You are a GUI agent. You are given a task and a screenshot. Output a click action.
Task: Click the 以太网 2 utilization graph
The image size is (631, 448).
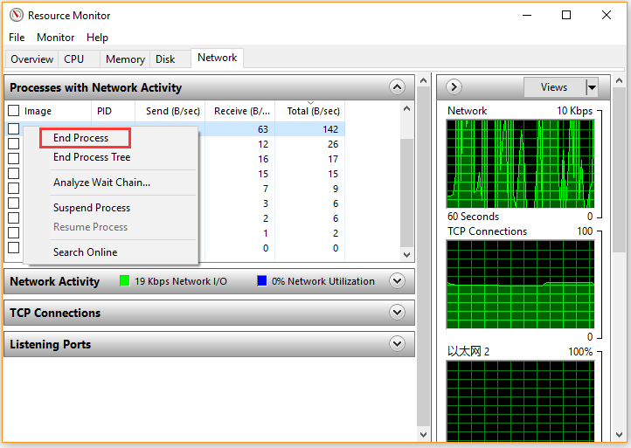tap(520, 402)
